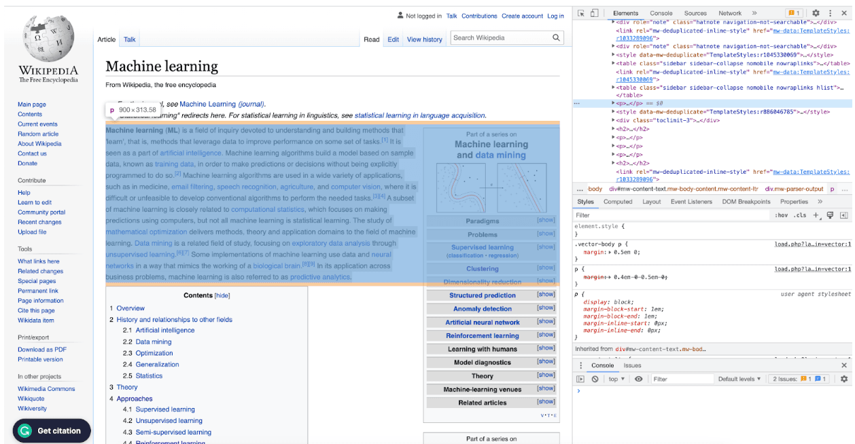
Task: Show the Supervised learning section of the sidebar
Action: point(546,247)
